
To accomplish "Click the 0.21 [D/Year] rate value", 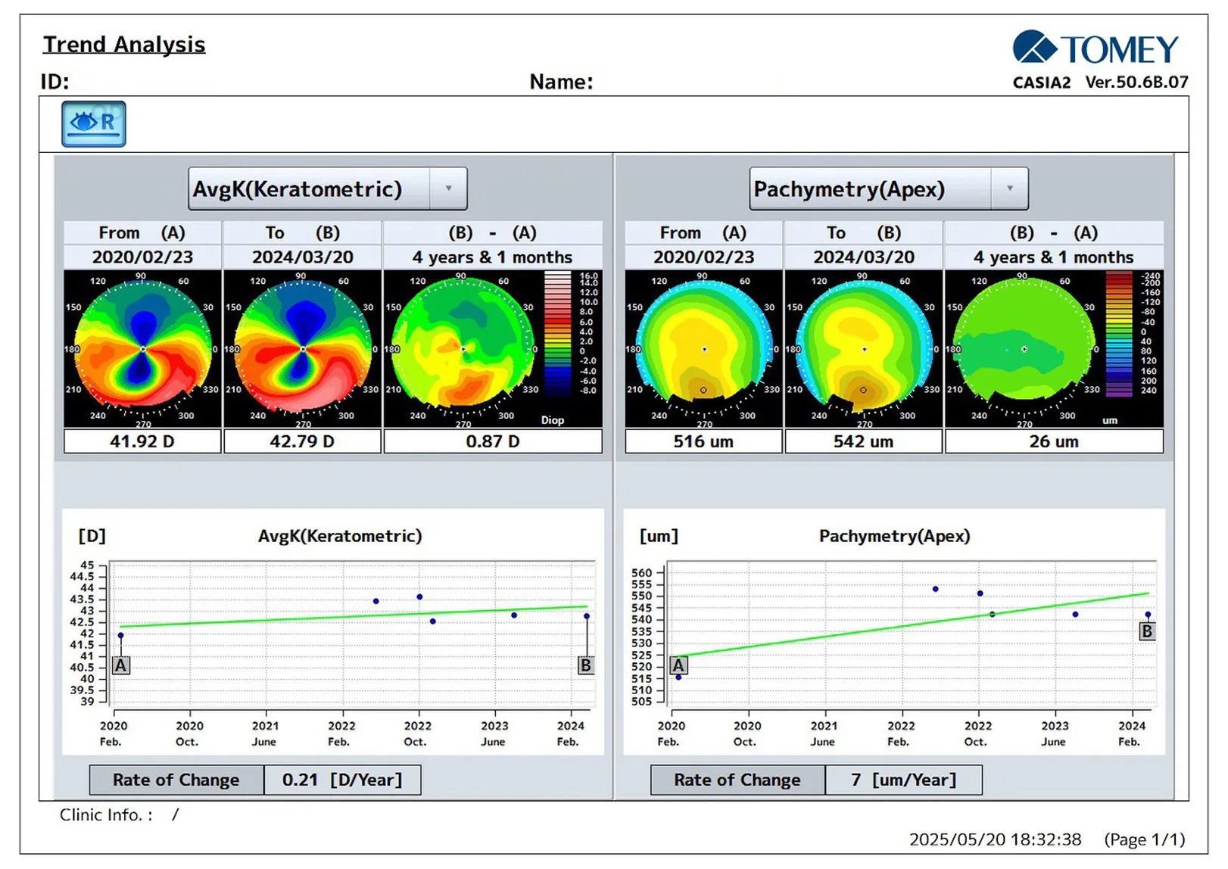I will click(x=342, y=780).
